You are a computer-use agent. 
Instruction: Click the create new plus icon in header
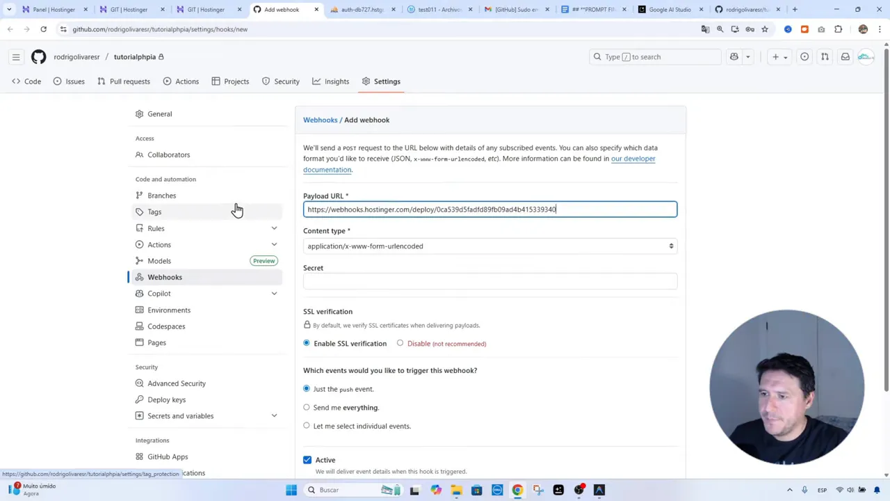point(775,56)
